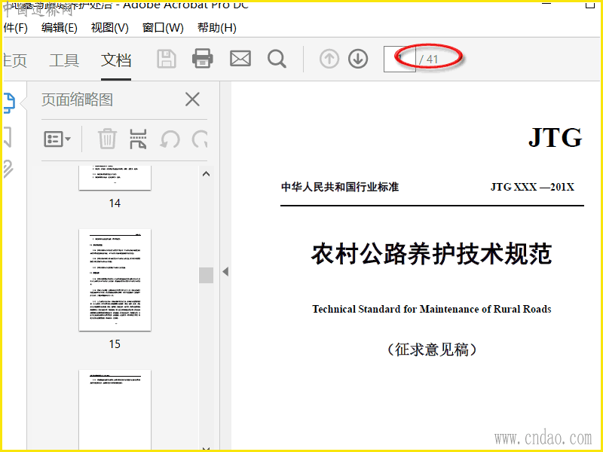This screenshot has height=452, width=603.
Task: Click the English title Technical Standard line
Action: 432,309
